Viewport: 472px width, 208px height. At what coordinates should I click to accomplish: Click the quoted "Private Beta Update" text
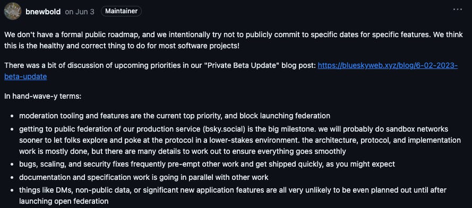[x=242, y=65]
